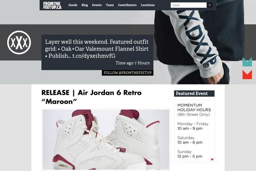256x171 pixels.
Task: Click the small red M icon in event card
Action: [x=212, y=159]
